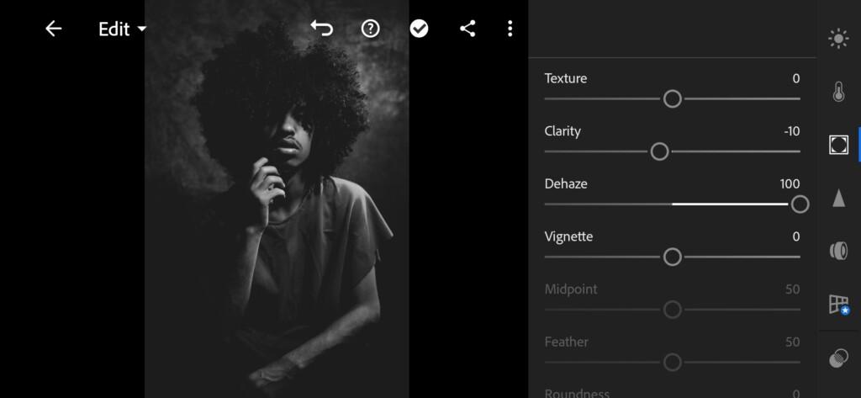Open the Edit mode dropdown
This screenshot has height=398, width=861.
pyautogui.click(x=123, y=29)
